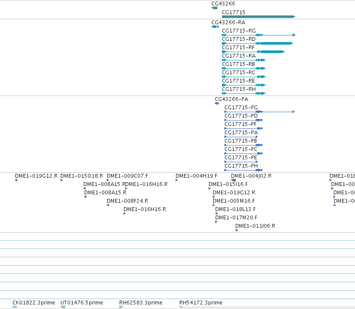Select the DME1-009C07.F label
The width and height of the screenshot is (355, 309).
tap(127, 176)
